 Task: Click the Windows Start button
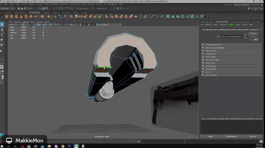[2, 146]
